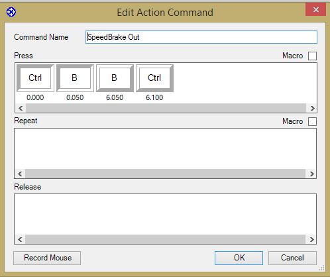Enable the Macro checkbox for Repeat section
This screenshot has height=277, width=330.
pyautogui.click(x=312, y=121)
